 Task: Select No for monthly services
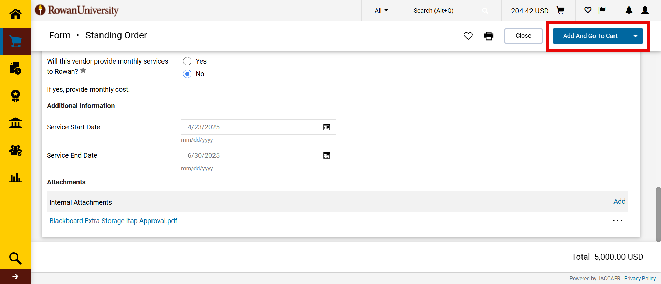point(187,74)
